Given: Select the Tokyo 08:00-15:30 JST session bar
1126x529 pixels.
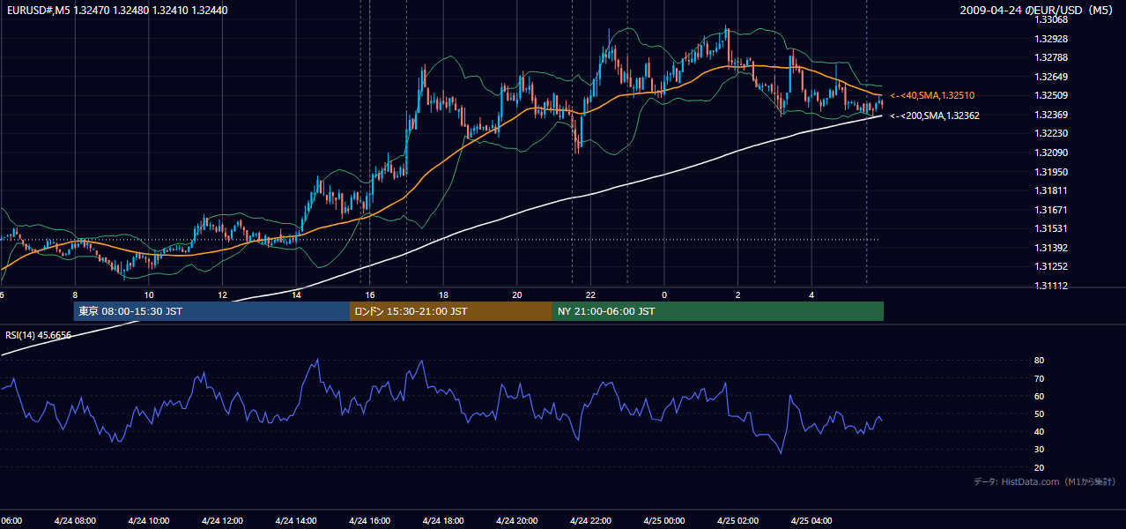Looking at the screenshot, I should click(211, 311).
